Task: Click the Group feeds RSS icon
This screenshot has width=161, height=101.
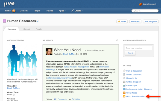Action: click(x=124, y=93)
